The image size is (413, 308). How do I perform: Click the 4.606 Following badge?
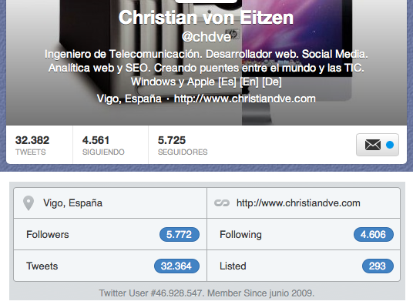[x=374, y=234]
